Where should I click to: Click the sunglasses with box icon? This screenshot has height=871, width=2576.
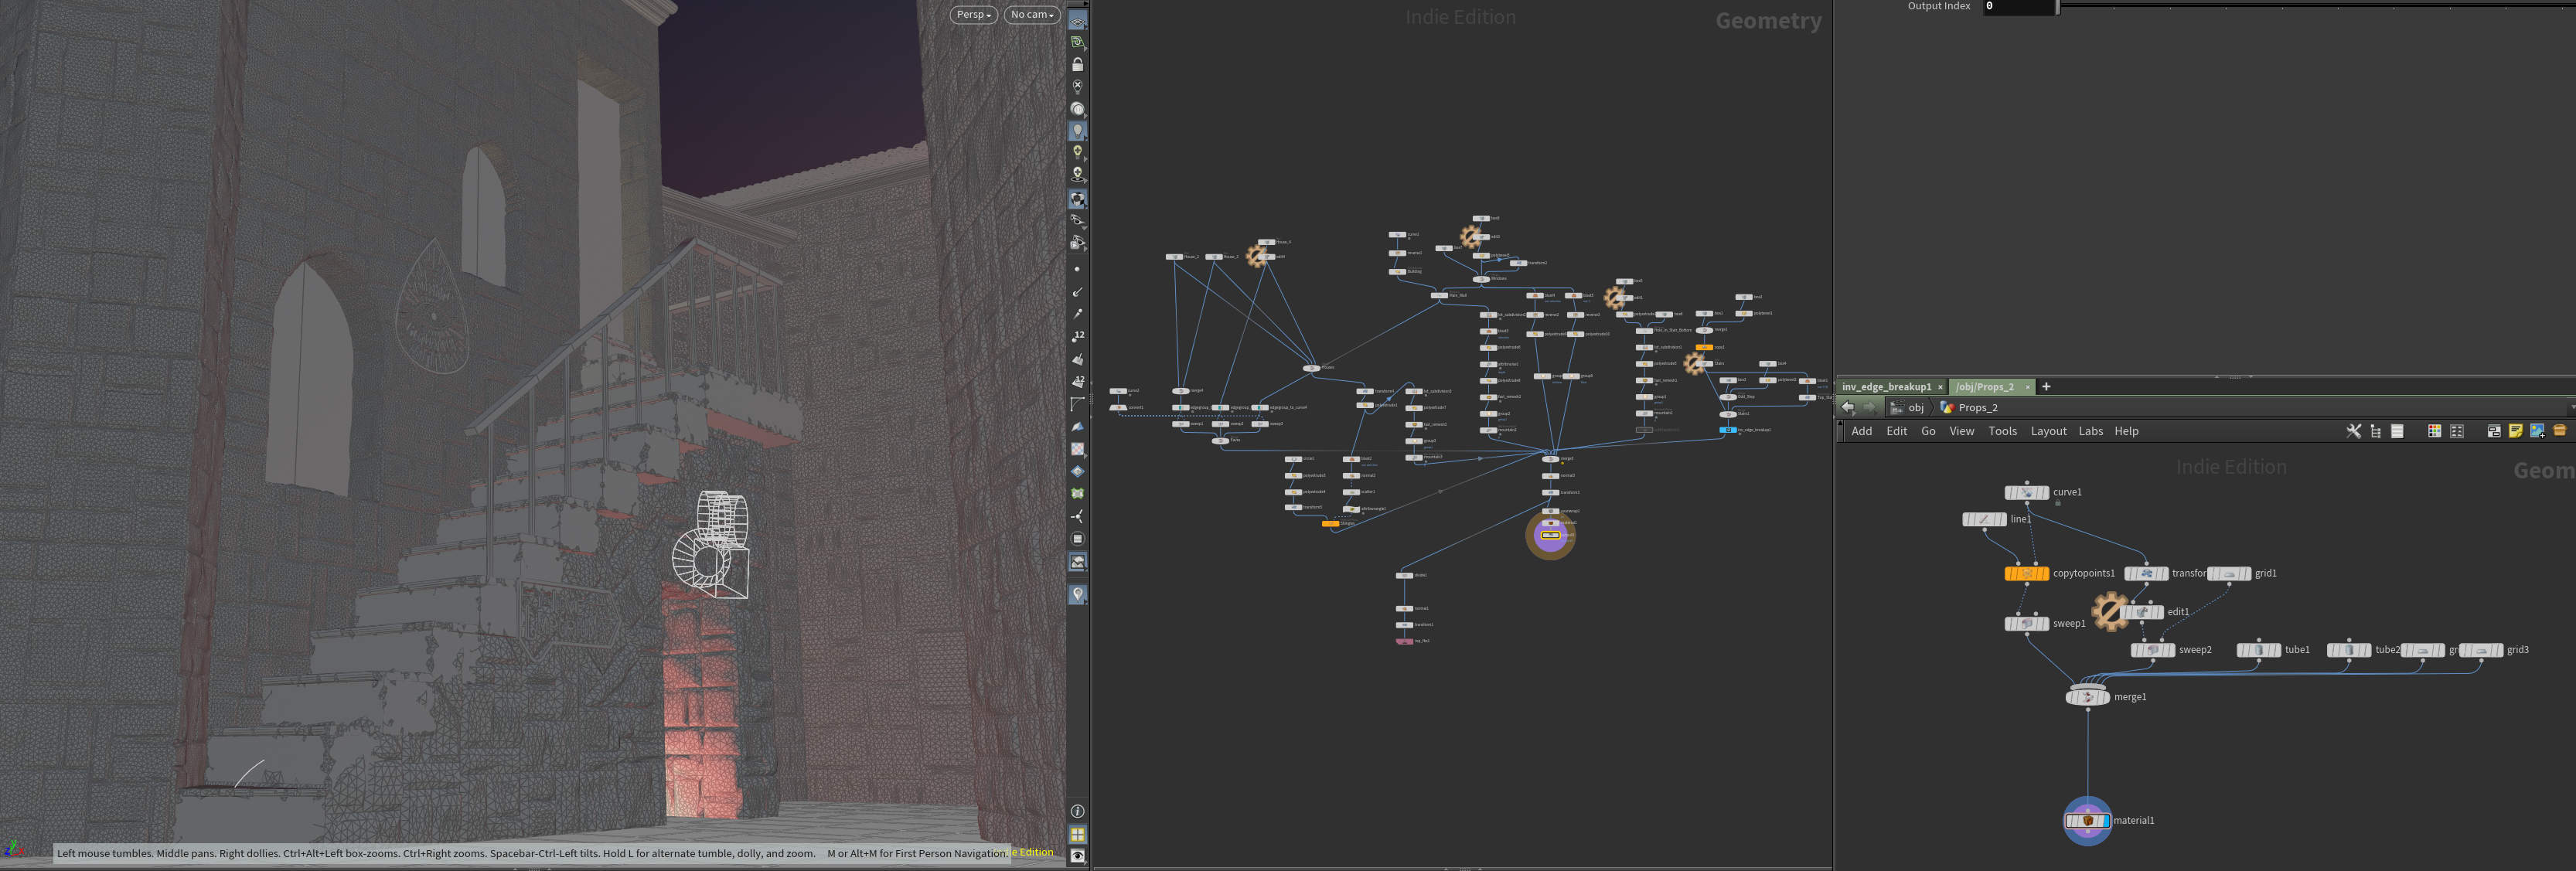point(1077,243)
